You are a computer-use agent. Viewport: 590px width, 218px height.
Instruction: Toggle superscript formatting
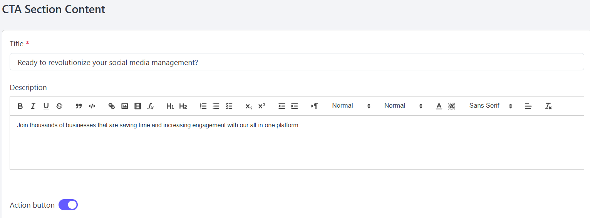pos(262,106)
